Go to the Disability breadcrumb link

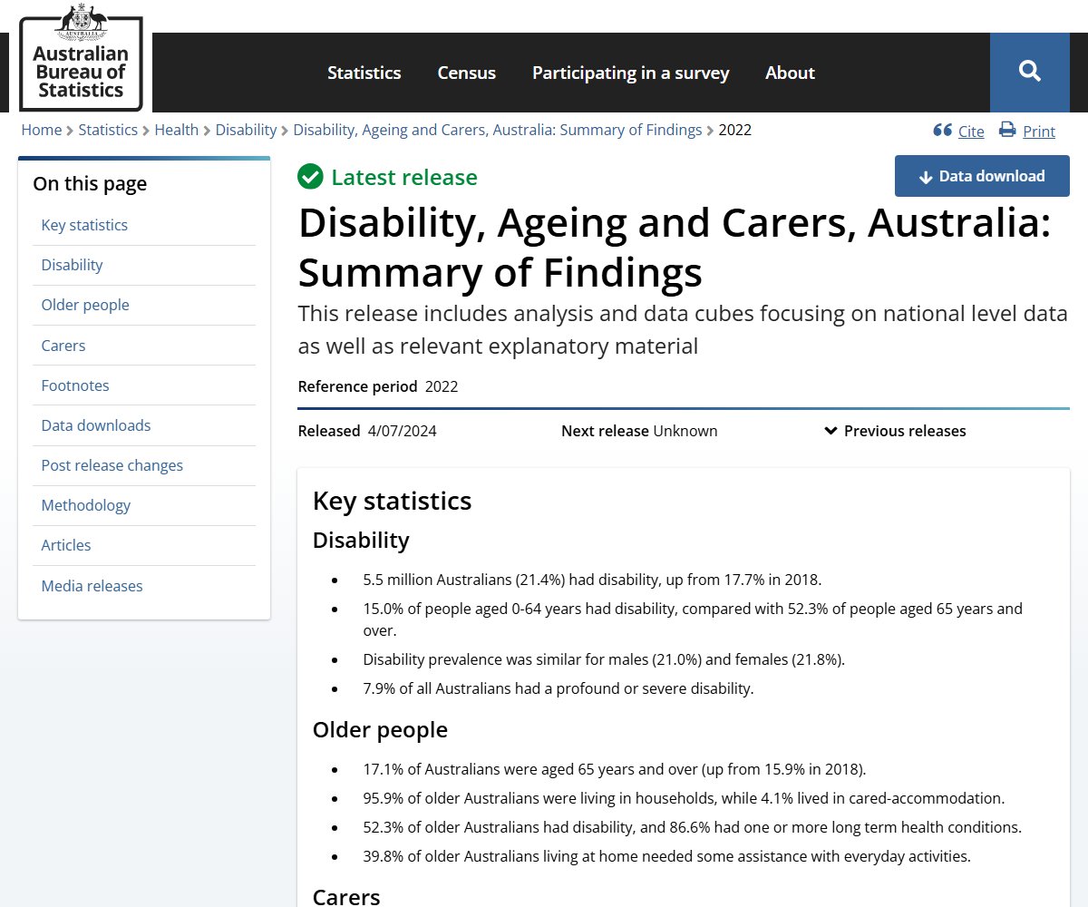(x=246, y=130)
